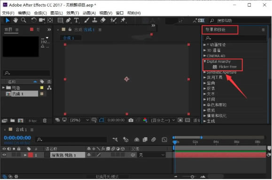The image size is (272, 180).
Task: Select the Puppet Pin tool
Action: click(x=123, y=20)
